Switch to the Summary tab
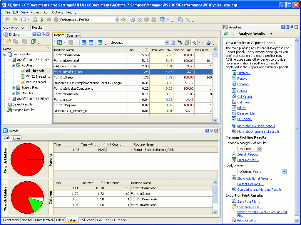The width and height of the screenshot is (301, 225). pyautogui.click(x=73, y=35)
